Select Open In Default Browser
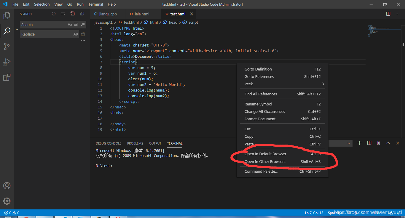The width and height of the screenshot is (405, 218). pyautogui.click(x=265, y=154)
